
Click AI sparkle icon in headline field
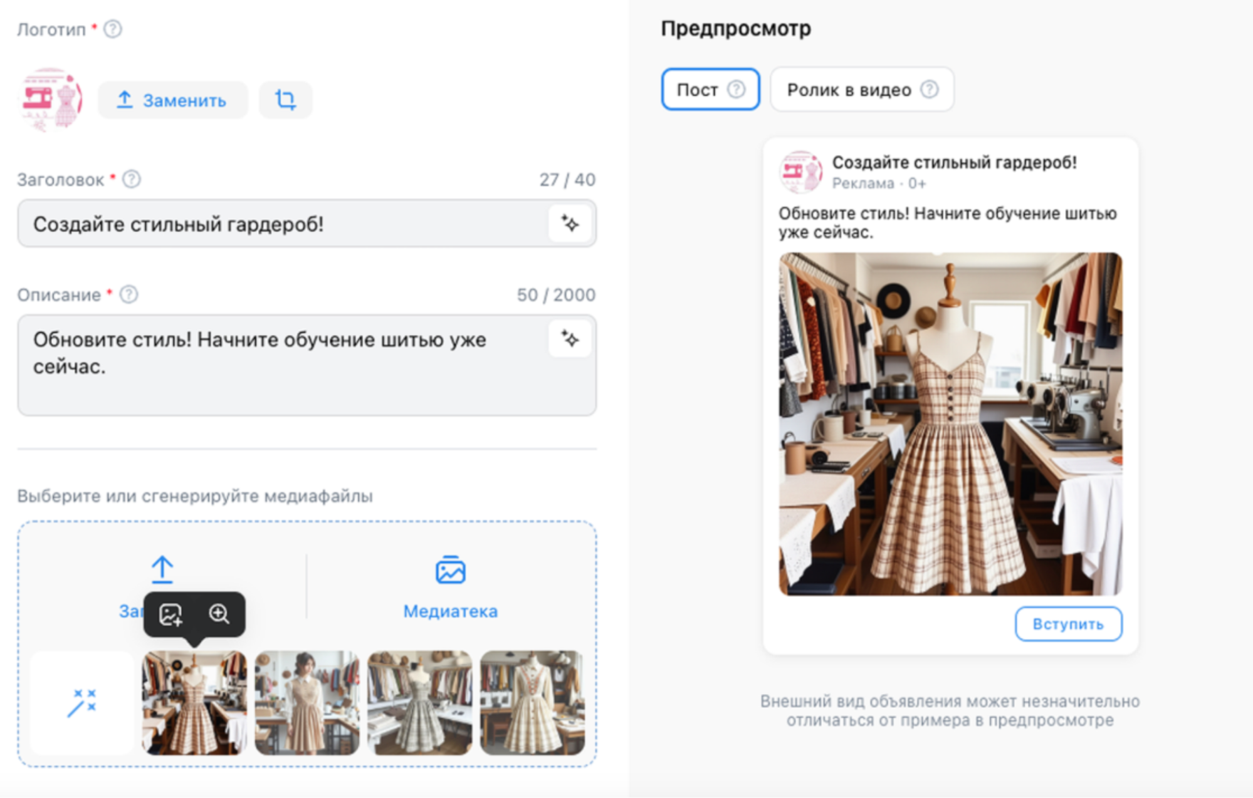point(570,224)
